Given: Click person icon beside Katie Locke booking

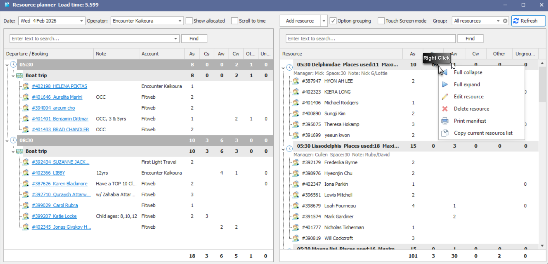Looking at the screenshot, I should pos(26,216).
